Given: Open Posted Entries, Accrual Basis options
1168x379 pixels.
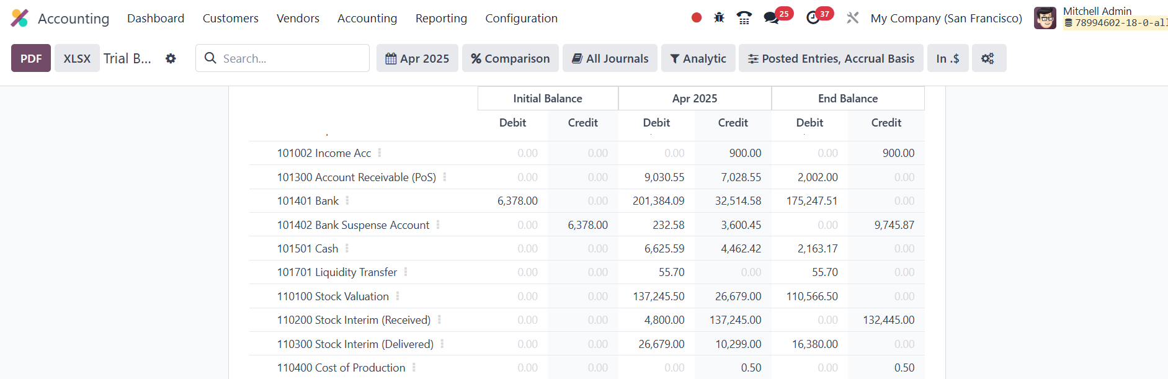Looking at the screenshot, I should coord(831,58).
